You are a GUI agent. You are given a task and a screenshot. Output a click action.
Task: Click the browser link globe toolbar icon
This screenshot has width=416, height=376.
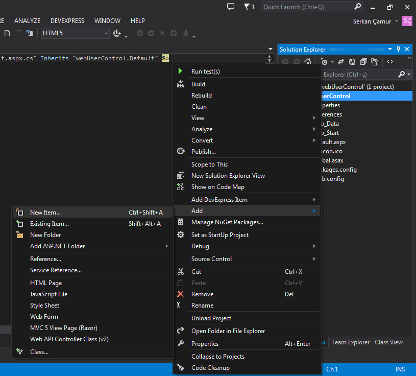[117, 33]
